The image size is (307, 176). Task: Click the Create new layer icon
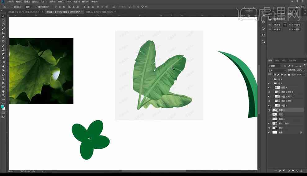click(x=297, y=171)
